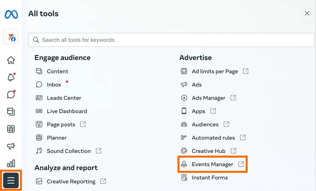The height and width of the screenshot is (191, 316).
Task: Open Events Manager from Advertise section
Action: coord(213,164)
